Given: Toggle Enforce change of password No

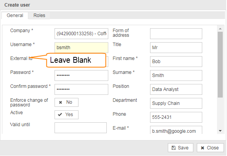Looking at the screenshot, I should [x=67, y=102].
